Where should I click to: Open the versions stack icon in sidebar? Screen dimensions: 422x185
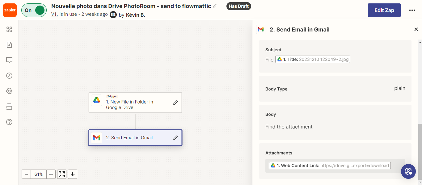[x=9, y=107]
